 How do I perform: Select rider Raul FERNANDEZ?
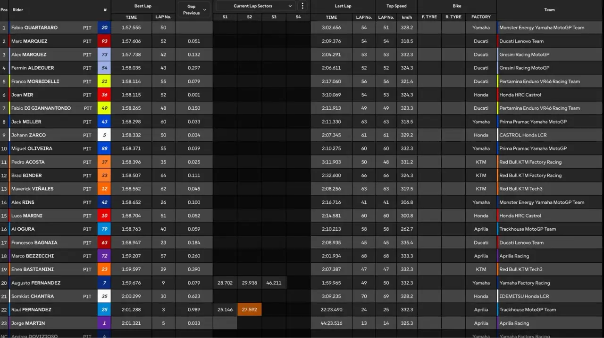(x=31, y=310)
